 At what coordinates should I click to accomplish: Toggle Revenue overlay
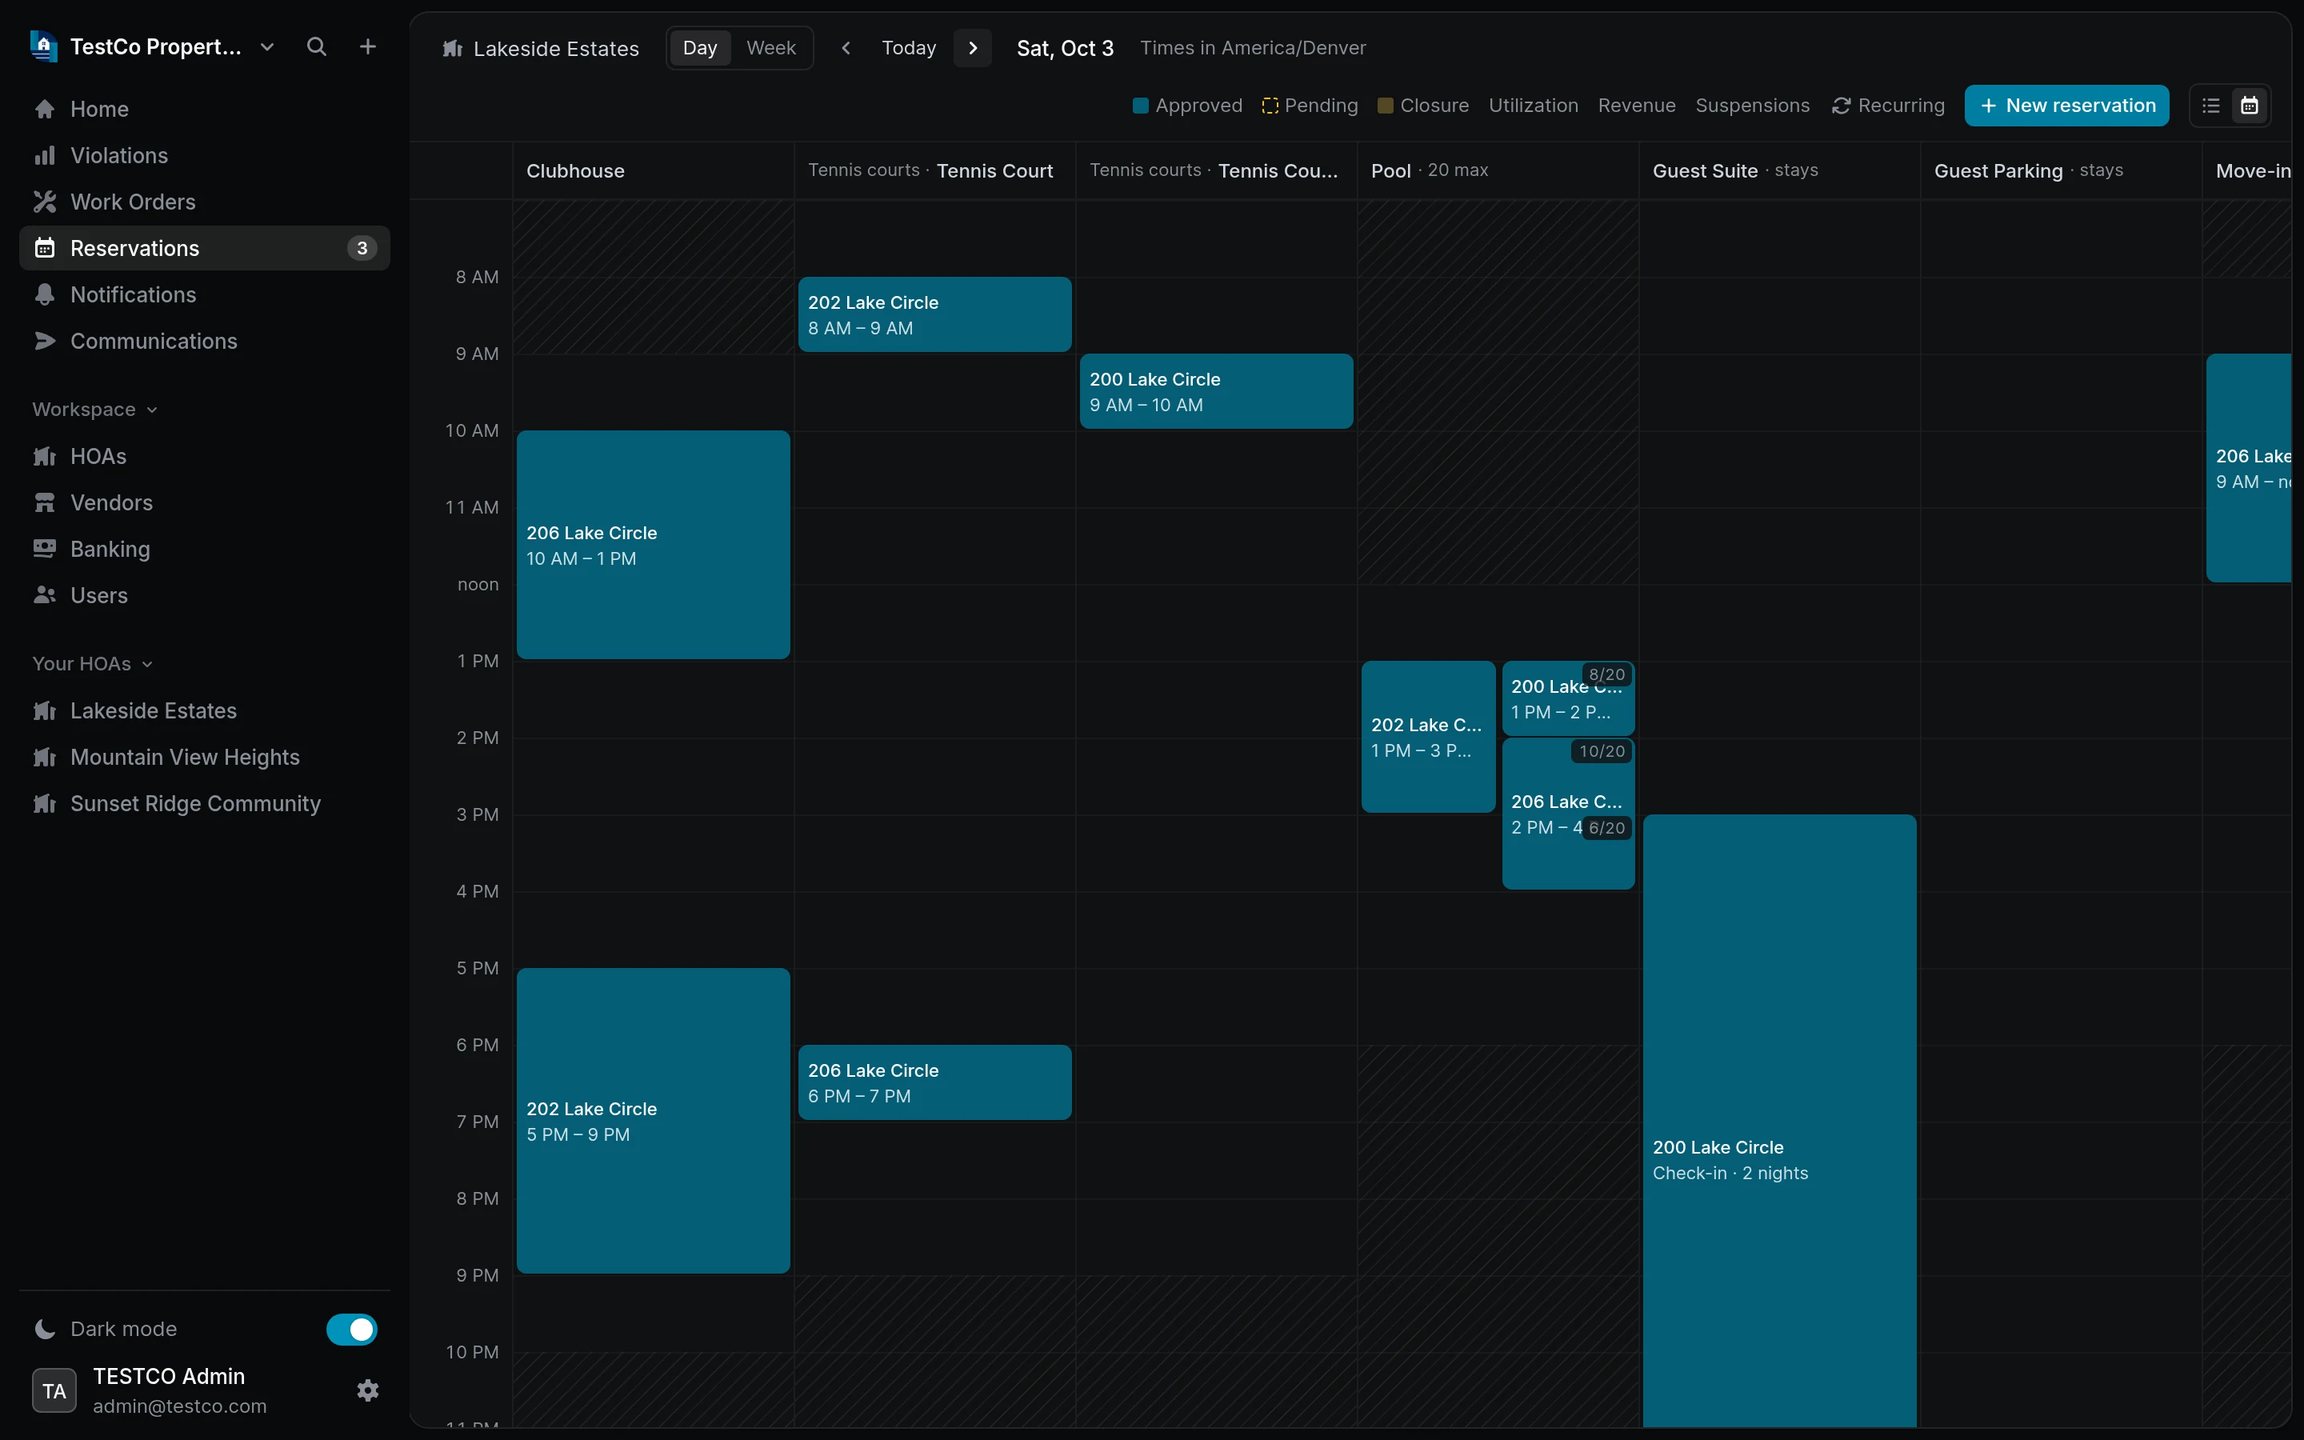(1637, 106)
